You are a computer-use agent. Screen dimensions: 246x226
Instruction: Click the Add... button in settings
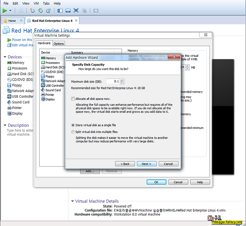[x=90, y=171]
